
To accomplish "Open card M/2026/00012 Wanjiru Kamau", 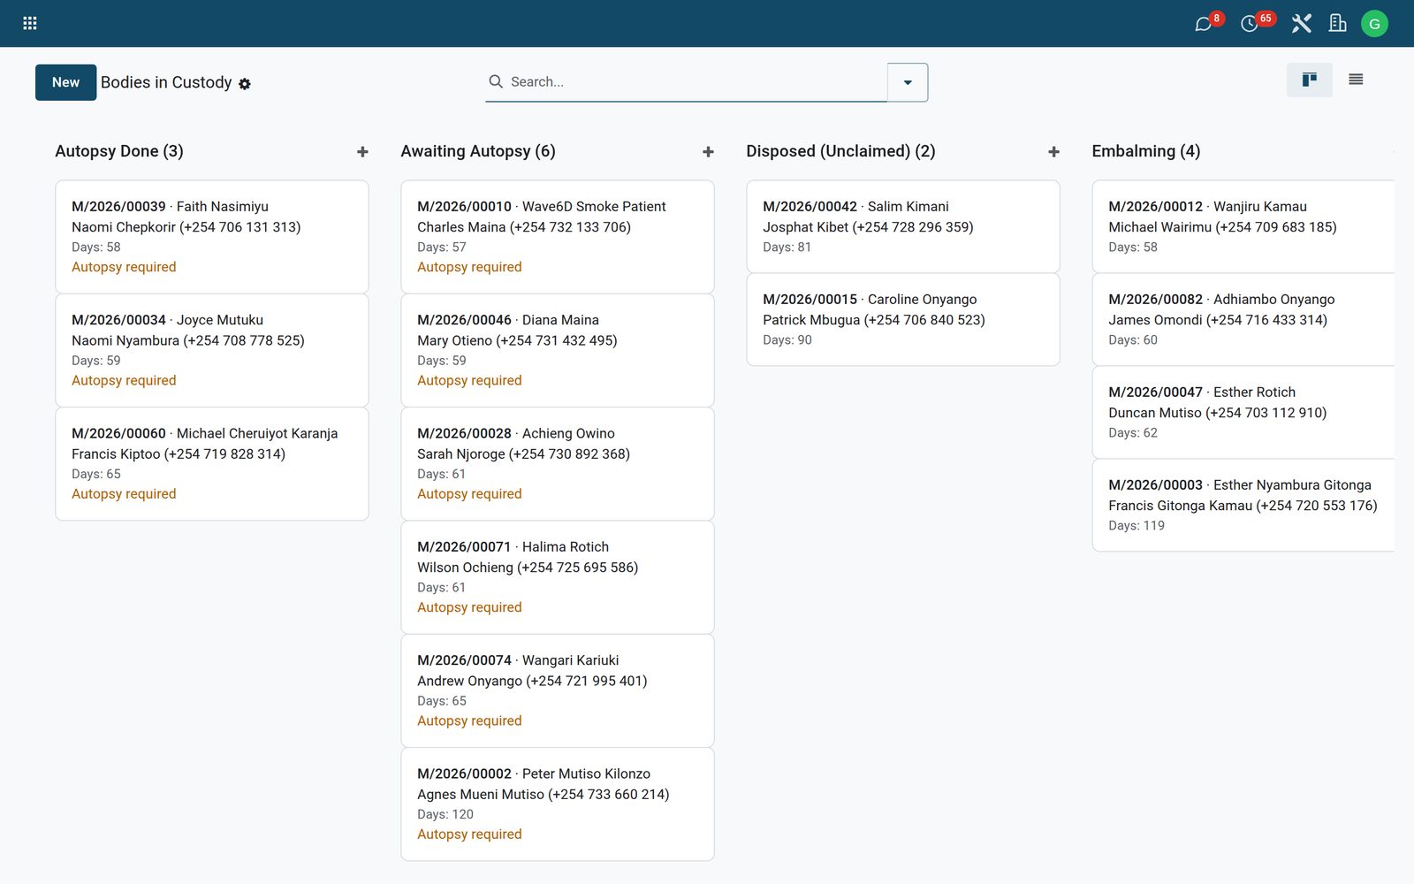I will pos(1243,226).
